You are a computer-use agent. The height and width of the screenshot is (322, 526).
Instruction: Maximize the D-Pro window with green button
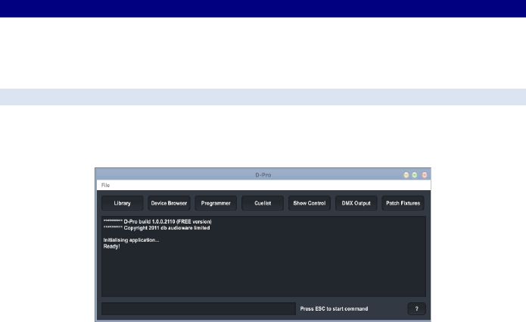point(415,175)
